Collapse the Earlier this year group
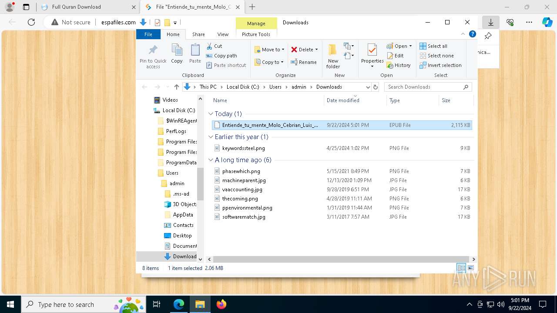The height and width of the screenshot is (313, 557). click(x=211, y=137)
